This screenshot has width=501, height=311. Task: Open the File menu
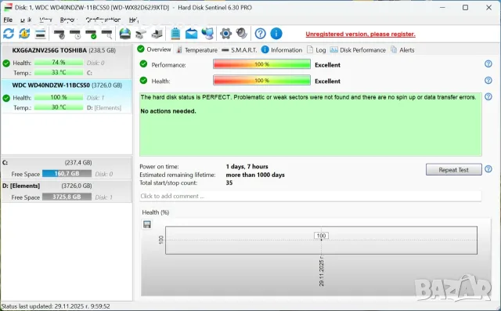click(x=8, y=20)
